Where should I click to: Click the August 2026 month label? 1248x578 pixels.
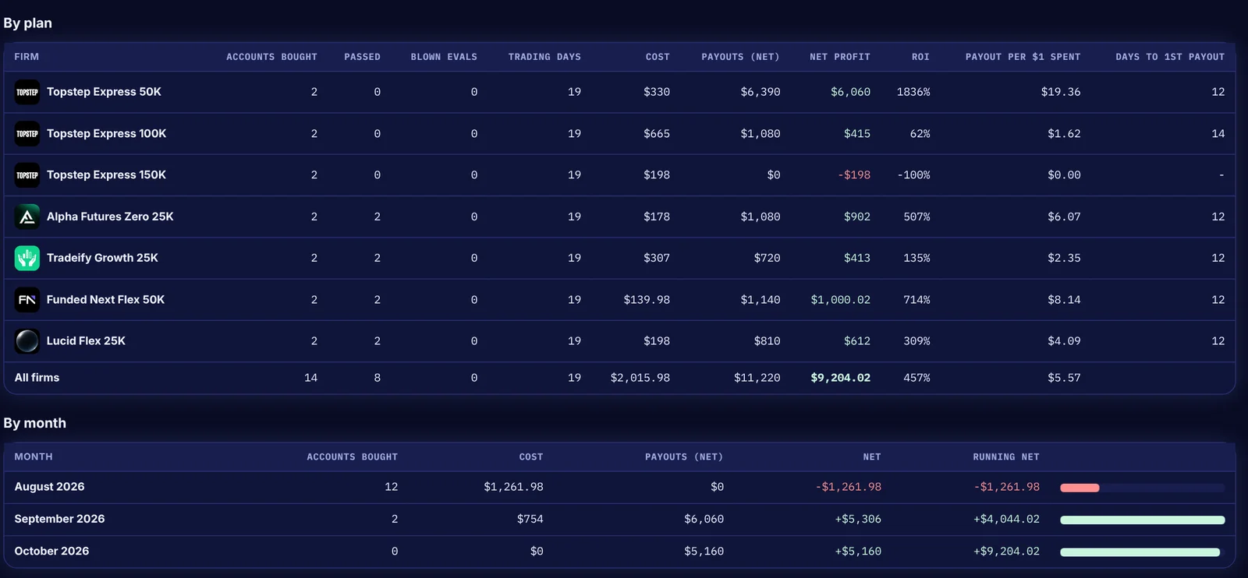[49, 487]
